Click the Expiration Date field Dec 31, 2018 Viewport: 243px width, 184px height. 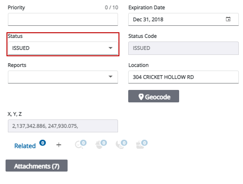tap(183, 19)
